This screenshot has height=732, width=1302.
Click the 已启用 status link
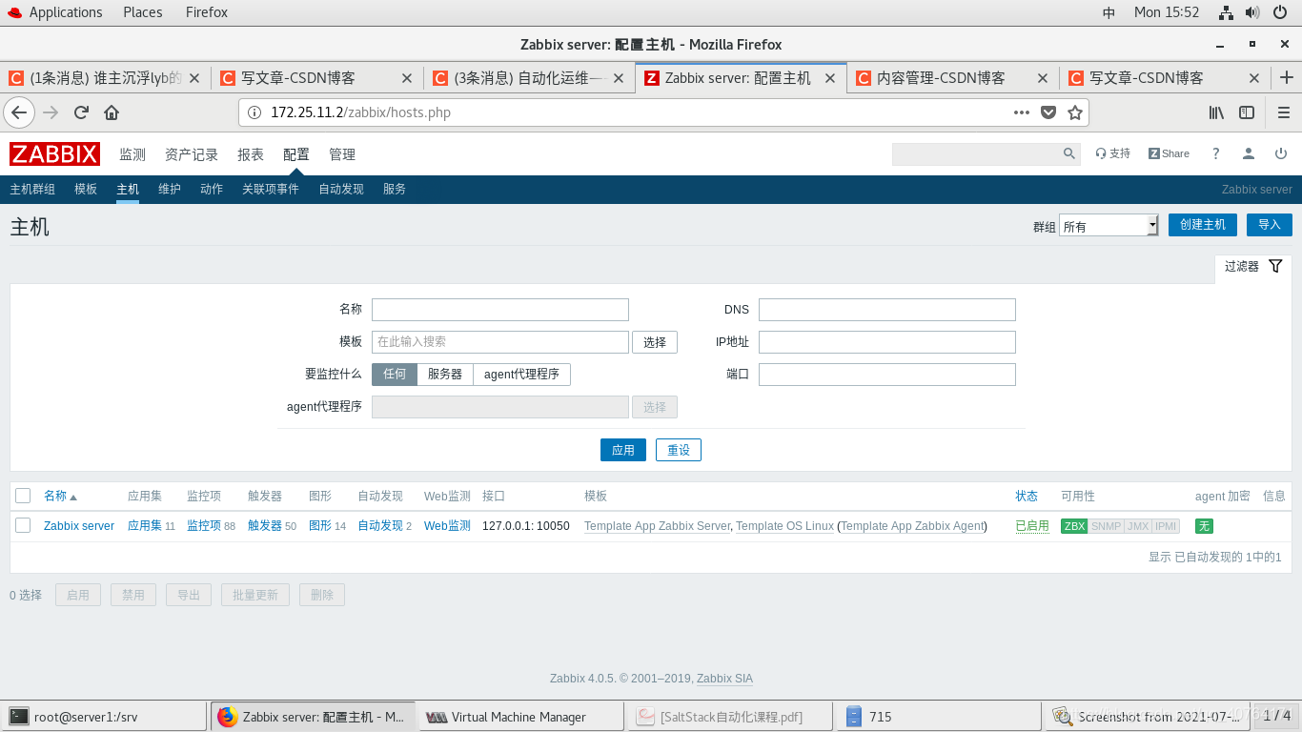[1032, 526]
